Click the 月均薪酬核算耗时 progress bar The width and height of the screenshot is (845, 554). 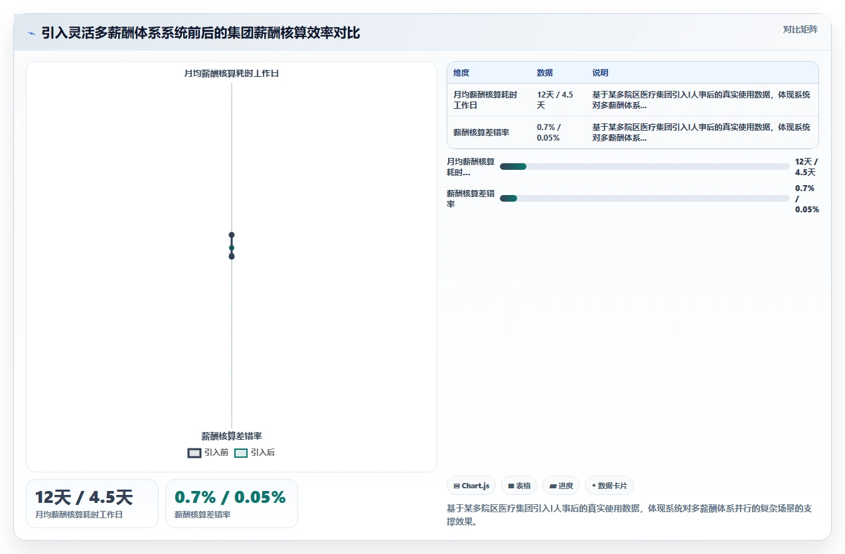[645, 167]
